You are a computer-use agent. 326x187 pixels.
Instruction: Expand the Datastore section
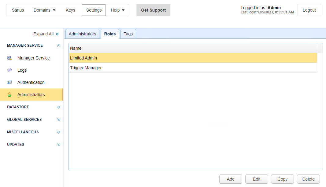tap(59, 107)
